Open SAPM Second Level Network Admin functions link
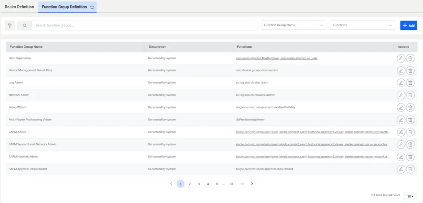The height and width of the screenshot is (203, 423). 313,145
